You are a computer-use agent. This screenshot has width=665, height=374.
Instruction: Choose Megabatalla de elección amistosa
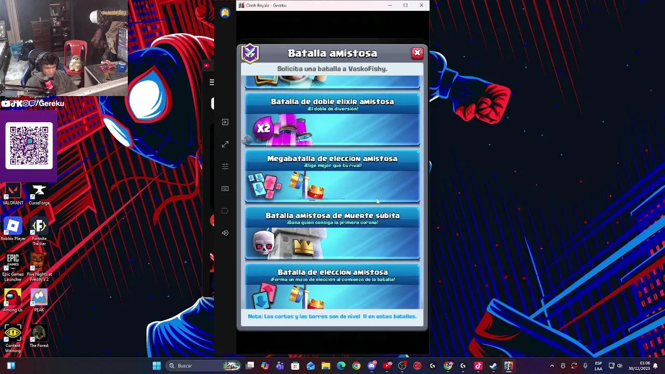(x=332, y=177)
